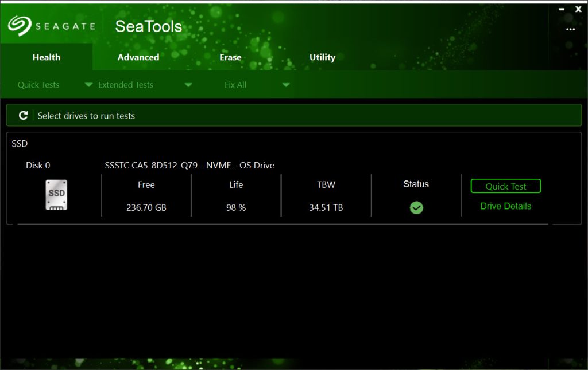
Task: Switch to the Health tab
Action: pos(47,57)
